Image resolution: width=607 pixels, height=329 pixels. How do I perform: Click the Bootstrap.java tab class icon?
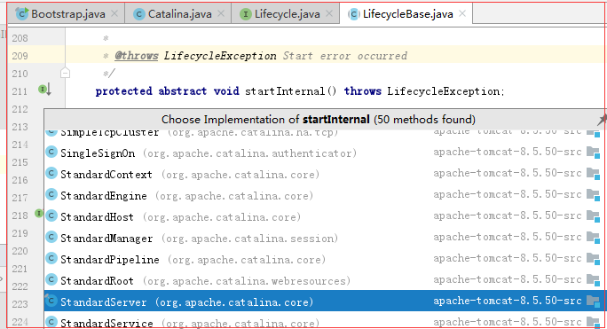[x=21, y=14]
